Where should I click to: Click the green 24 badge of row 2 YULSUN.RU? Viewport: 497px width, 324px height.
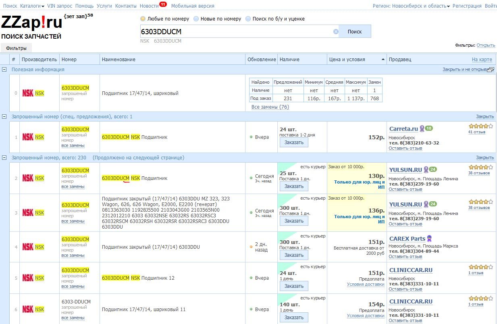pos(433,169)
